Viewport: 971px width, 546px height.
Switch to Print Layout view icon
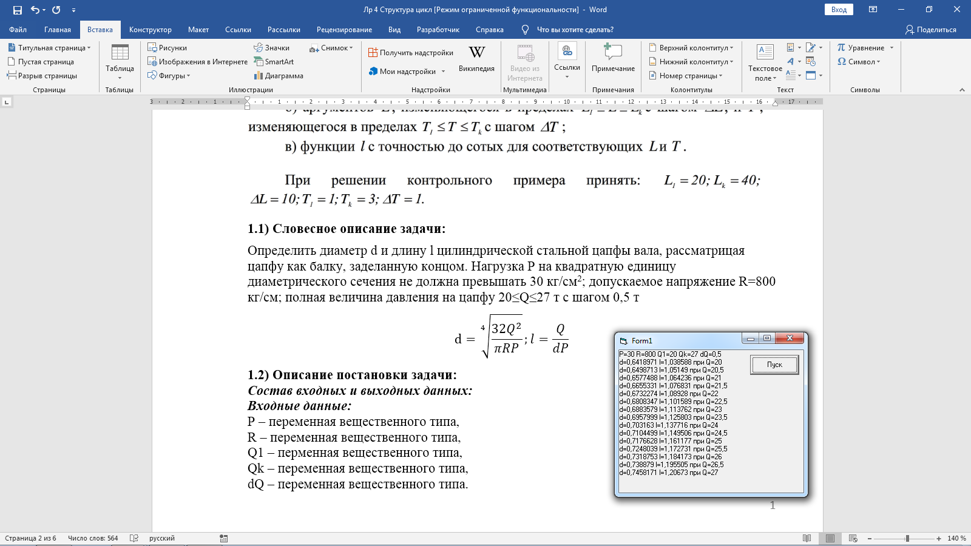(x=830, y=538)
